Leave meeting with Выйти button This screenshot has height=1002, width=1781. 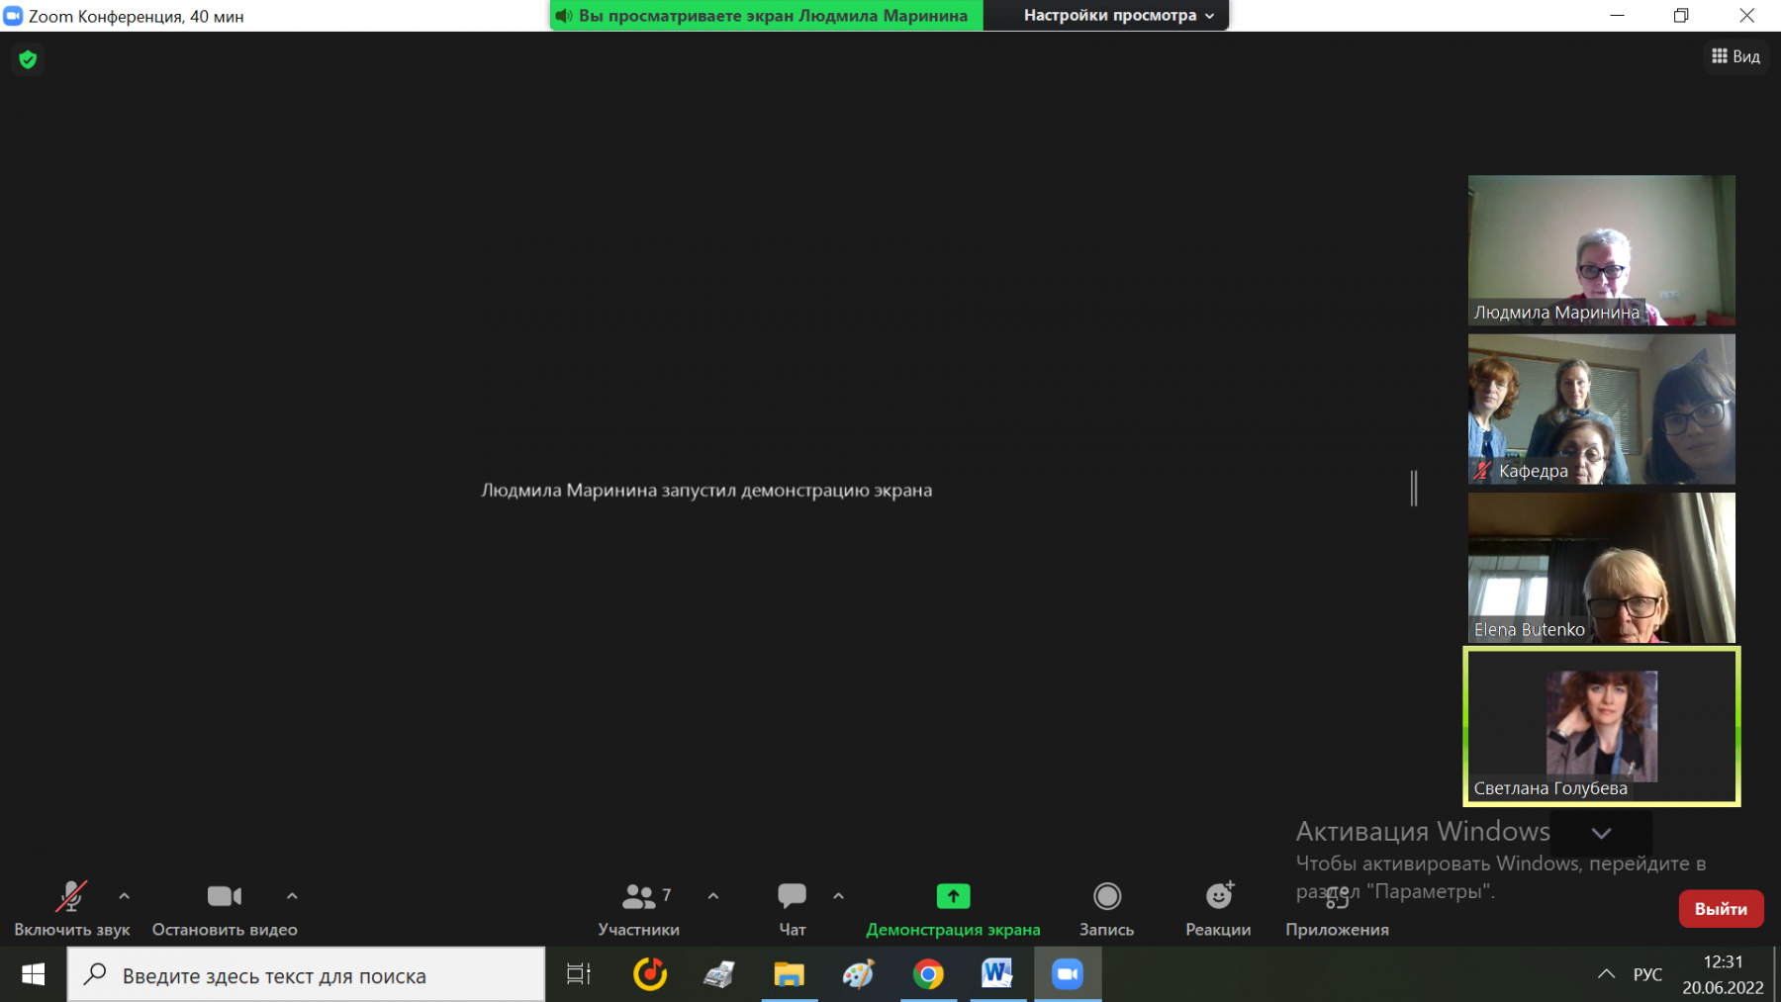coord(1721,909)
